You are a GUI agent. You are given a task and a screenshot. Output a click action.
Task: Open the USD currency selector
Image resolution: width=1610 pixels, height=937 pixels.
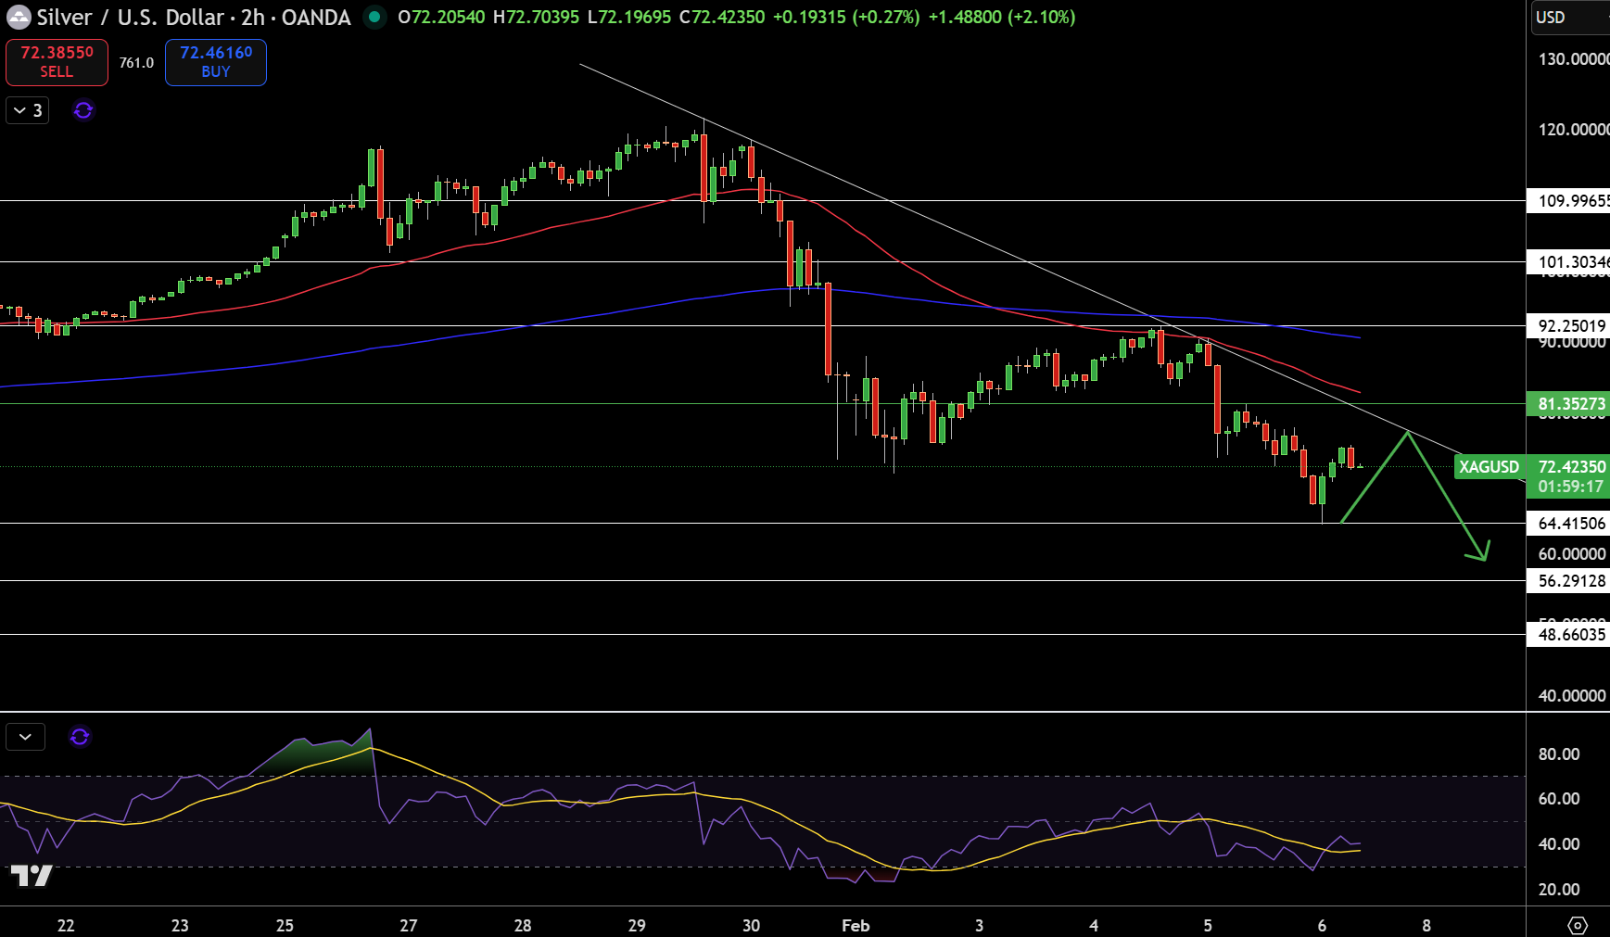[x=1571, y=18]
